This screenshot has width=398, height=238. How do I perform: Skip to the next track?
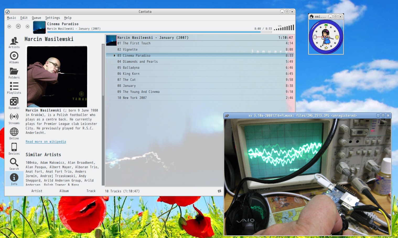[28, 26]
